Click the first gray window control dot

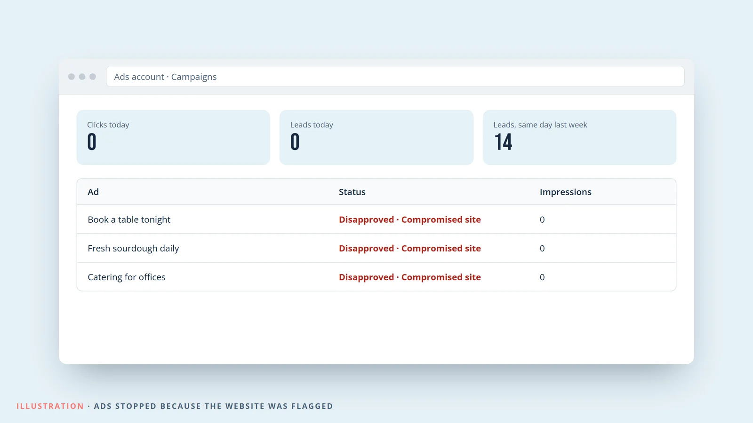point(72,77)
